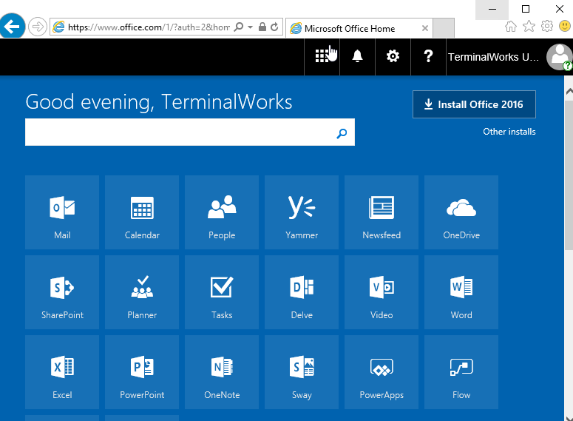The width and height of the screenshot is (573, 421).
Task: Open the app launcher waffle icon
Action: (x=322, y=56)
